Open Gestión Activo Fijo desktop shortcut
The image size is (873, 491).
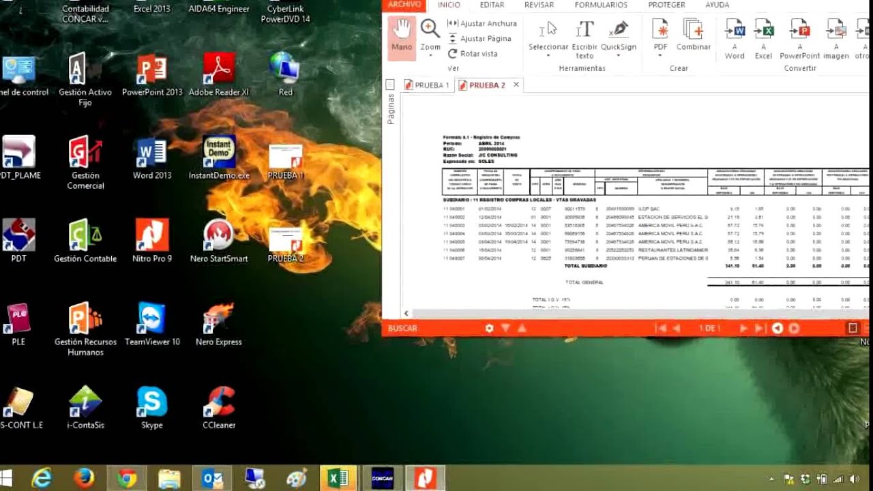(x=85, y=80)
